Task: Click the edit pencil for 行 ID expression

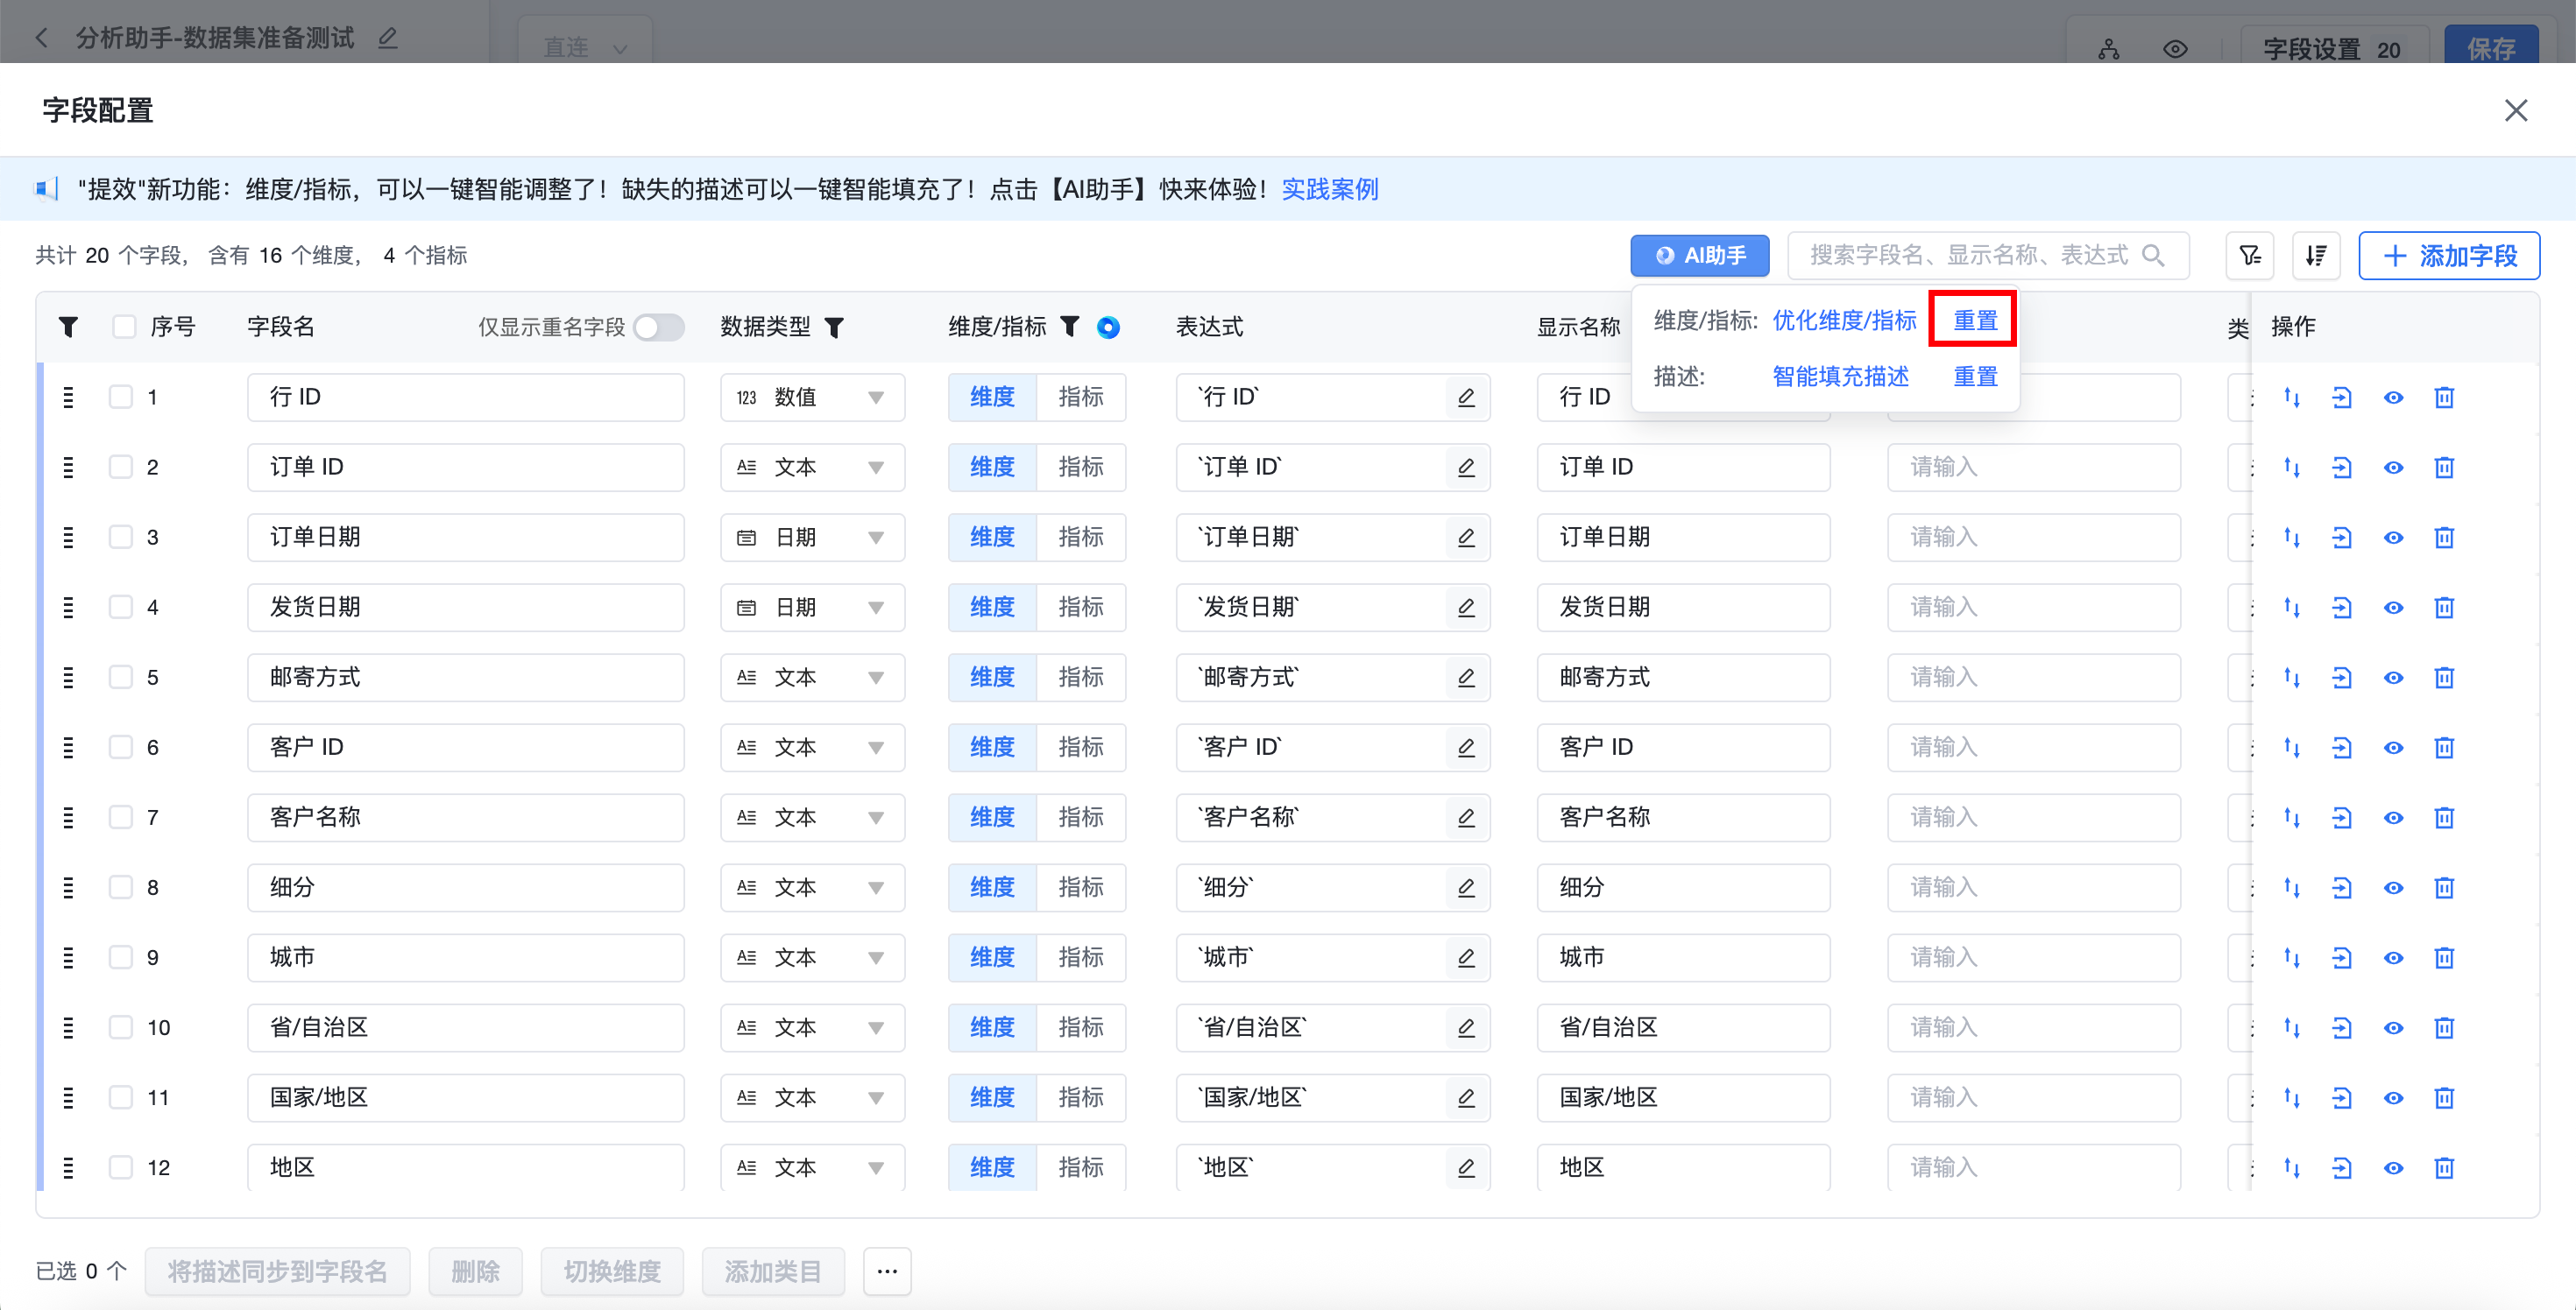Action: (1466, 398)
